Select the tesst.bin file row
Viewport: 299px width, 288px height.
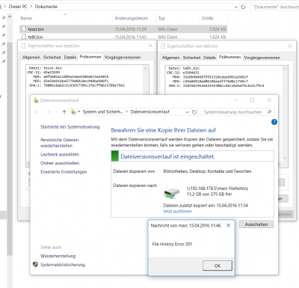[123, 29]
